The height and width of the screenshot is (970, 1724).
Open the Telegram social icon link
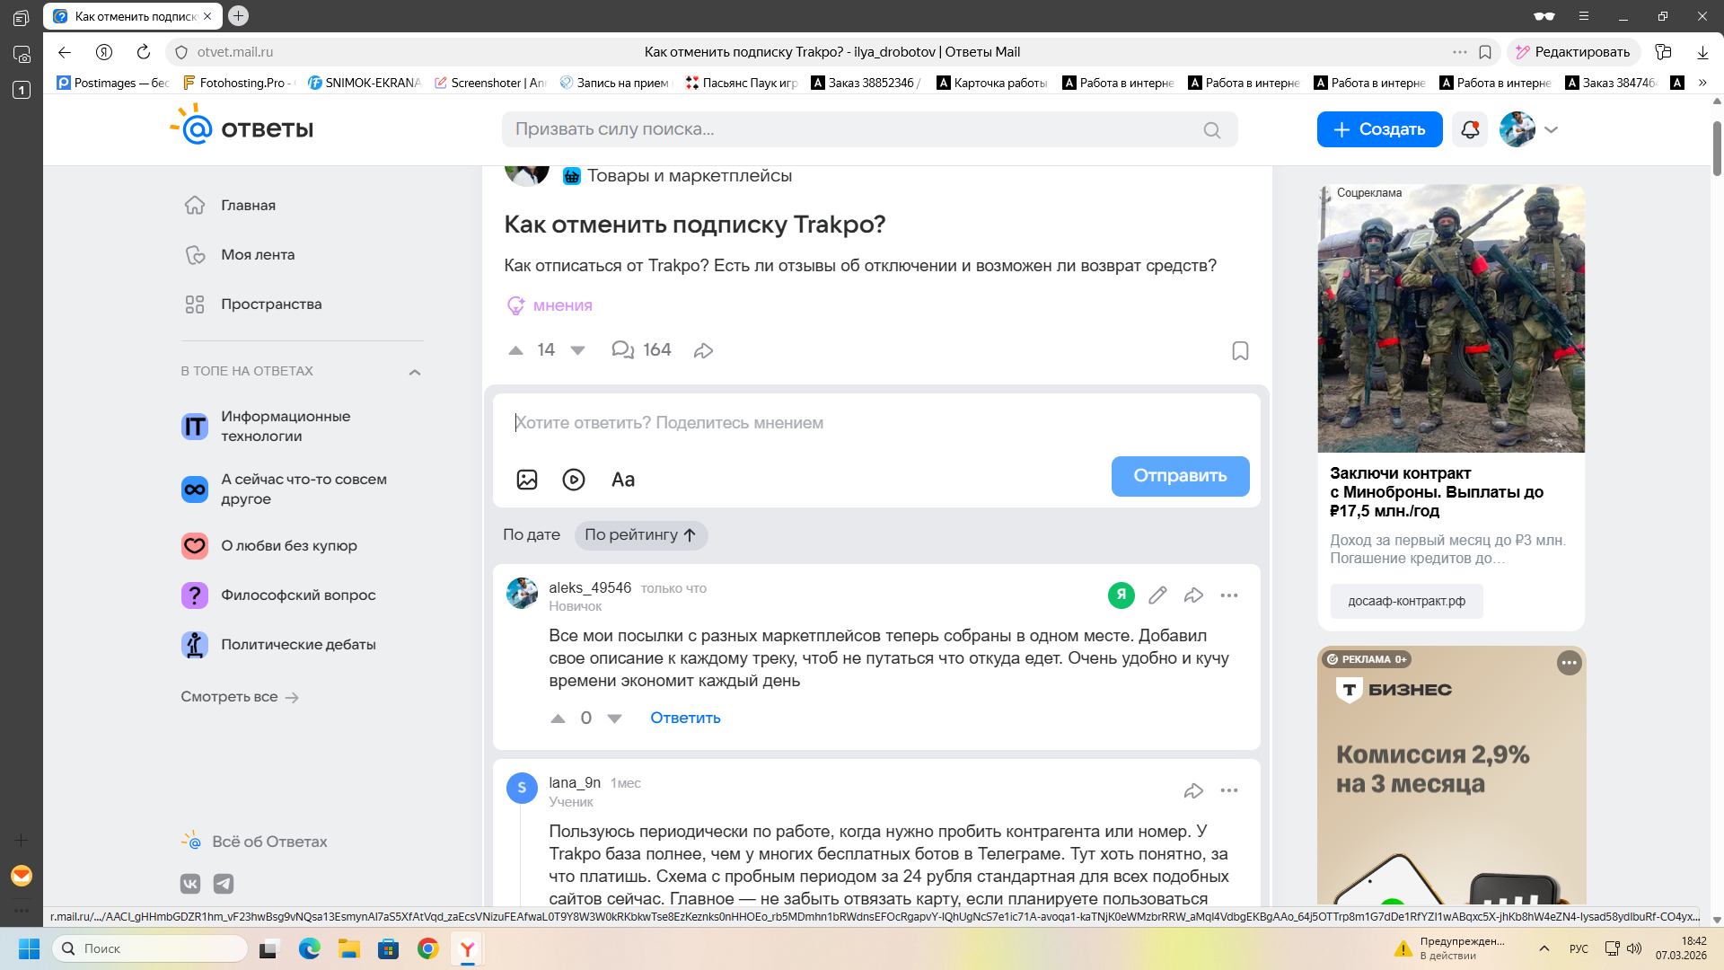coord(224,884)
